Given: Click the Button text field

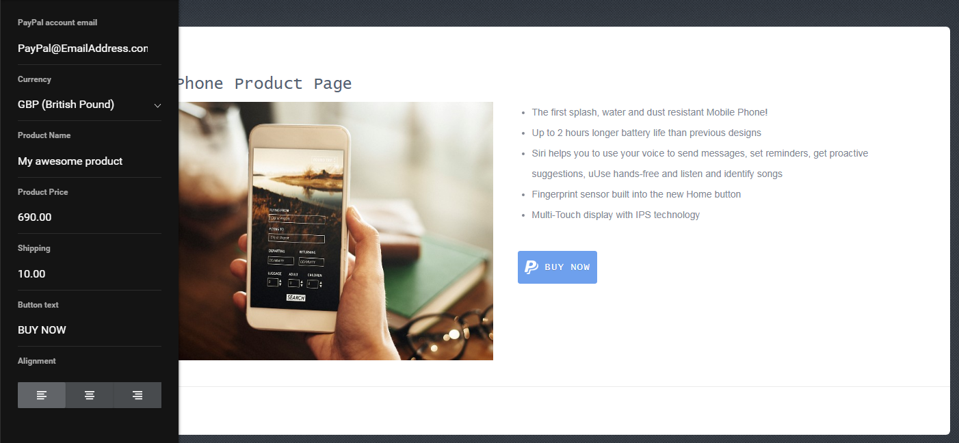Looking at the screenshot, I should [90, 330].
